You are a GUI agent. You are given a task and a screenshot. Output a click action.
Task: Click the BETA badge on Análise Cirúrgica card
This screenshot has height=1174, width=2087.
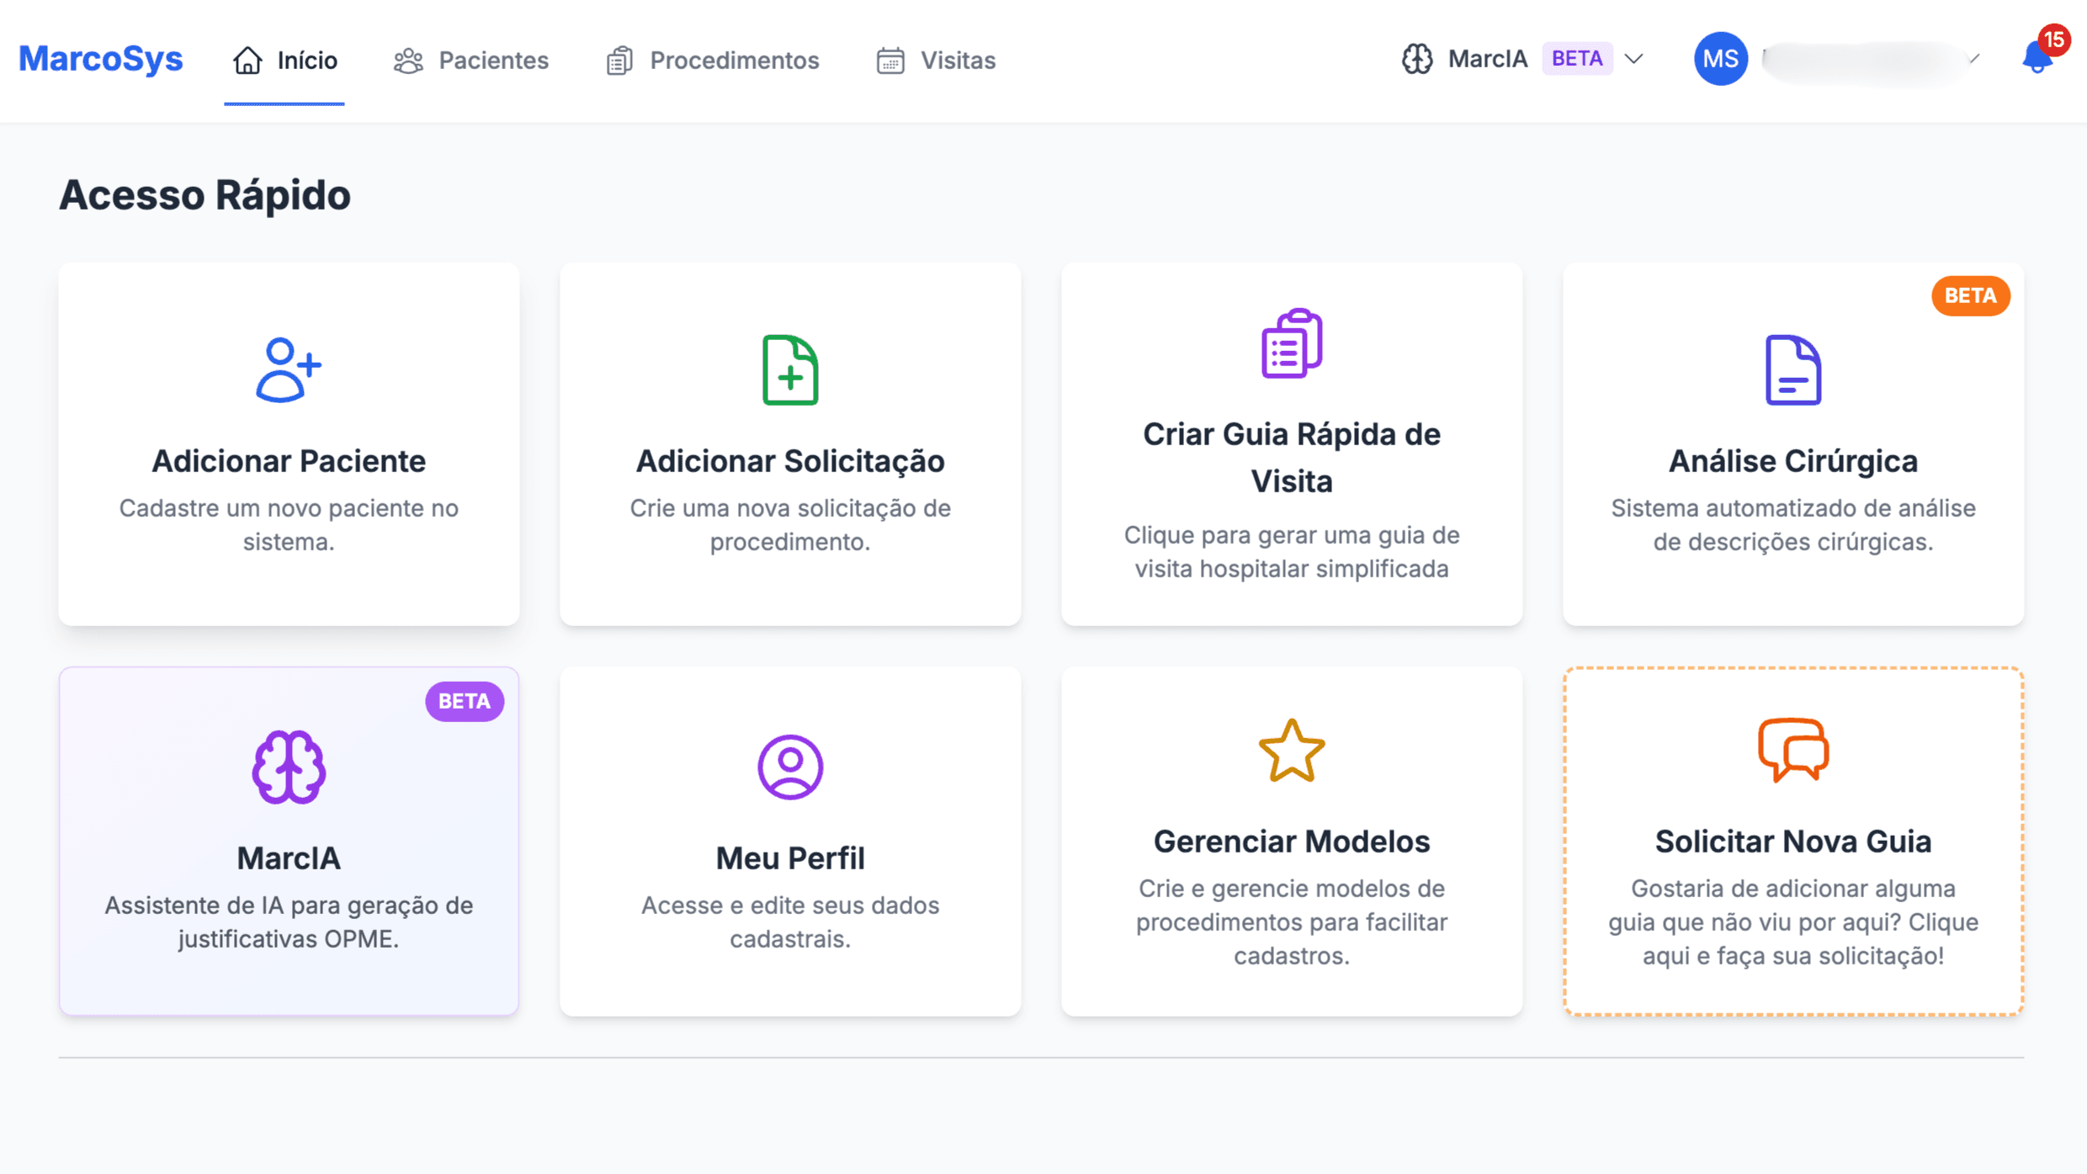tap(1970, 296)
